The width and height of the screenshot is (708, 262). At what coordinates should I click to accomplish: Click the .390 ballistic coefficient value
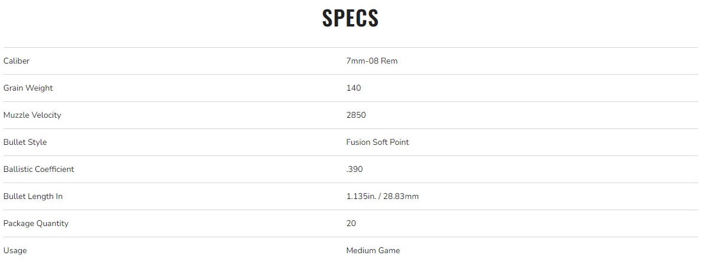(354, 169)
